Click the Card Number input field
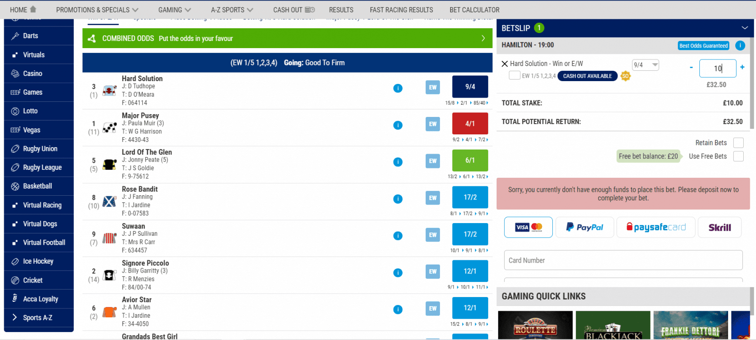 pyautogui.click(x=623, y=260)
